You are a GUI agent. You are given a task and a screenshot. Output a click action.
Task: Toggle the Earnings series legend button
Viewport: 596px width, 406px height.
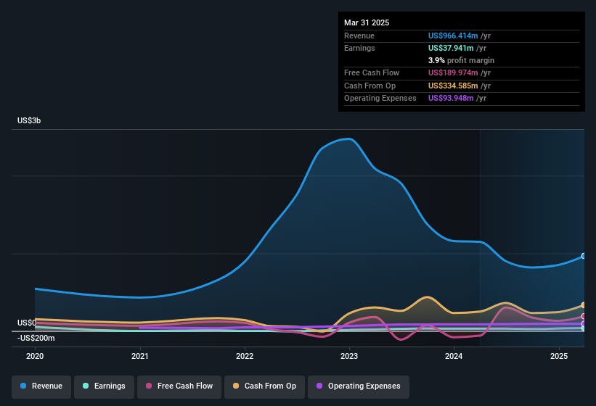click(104, 386)
